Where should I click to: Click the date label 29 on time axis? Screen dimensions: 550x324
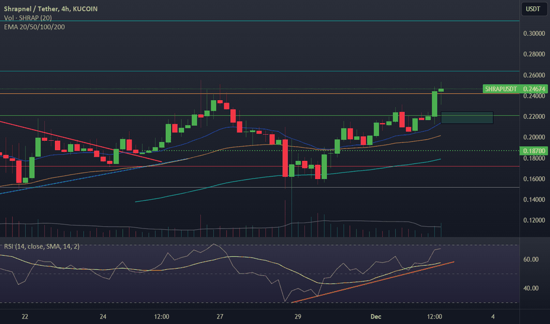[x=297, y=317]
